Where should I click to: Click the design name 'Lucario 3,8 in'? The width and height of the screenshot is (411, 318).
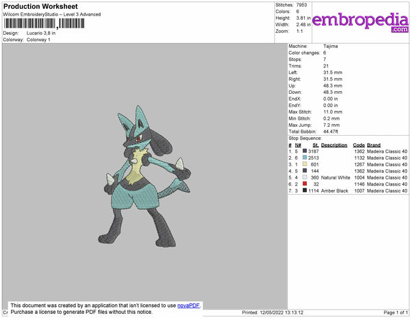pos(41,34)
